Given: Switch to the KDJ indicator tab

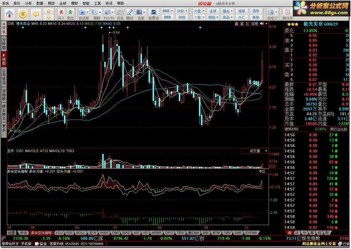Looking at the screenshot, I should click(x=59, y=233).
